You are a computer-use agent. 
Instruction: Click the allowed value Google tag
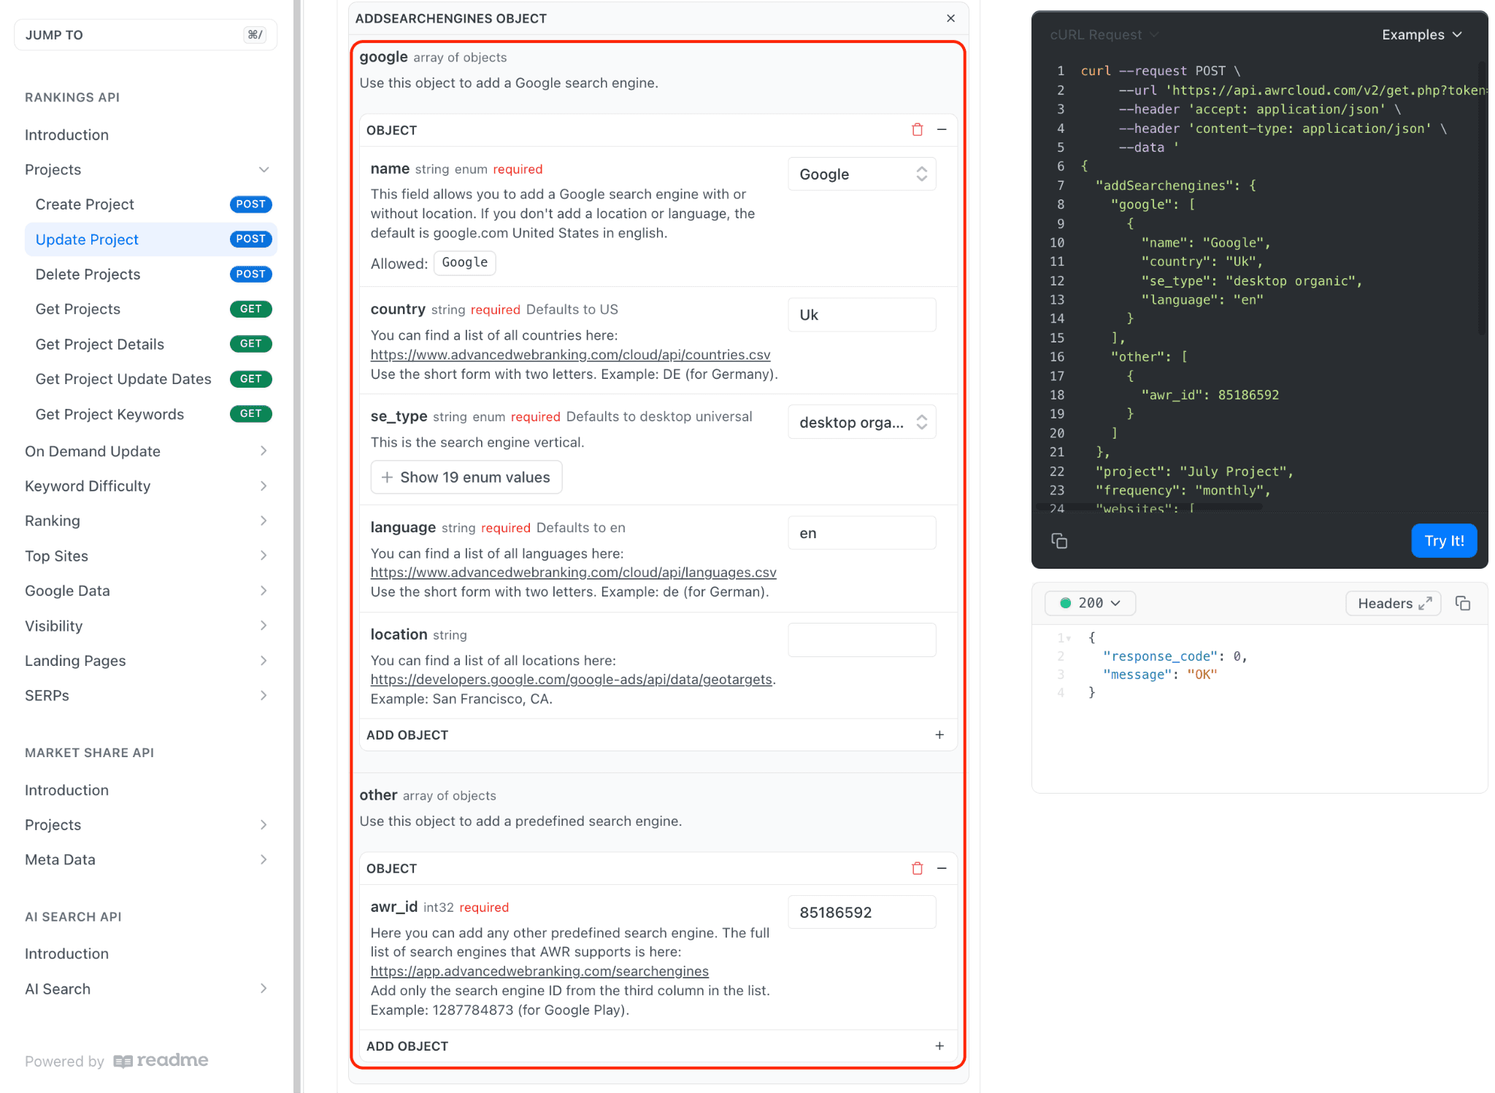(x=465, y=263)
